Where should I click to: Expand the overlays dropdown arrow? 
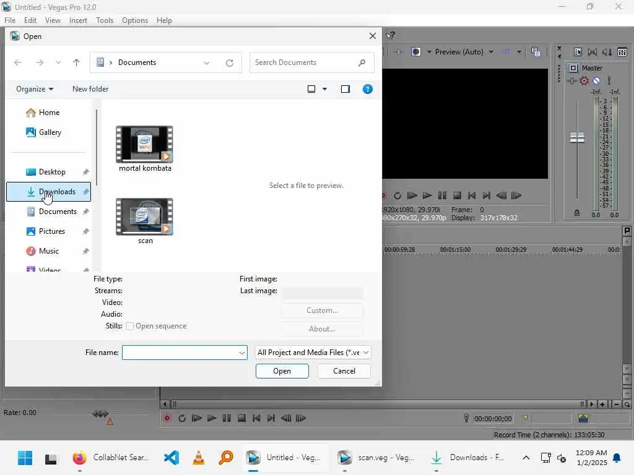click(x=519, y=52)
